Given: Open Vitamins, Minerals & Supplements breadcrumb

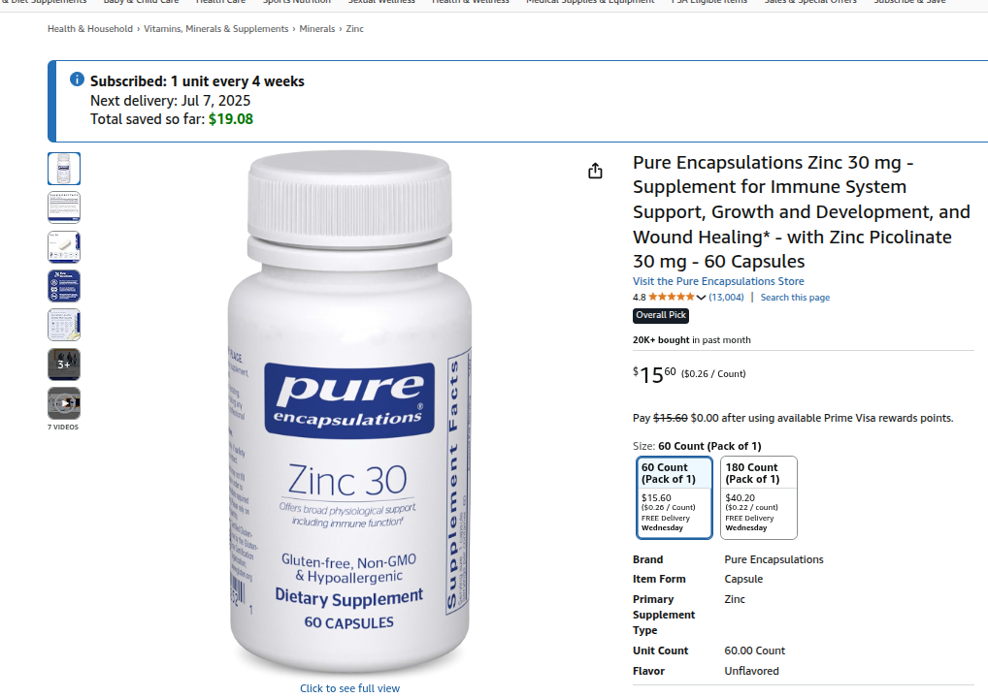Looking at the screenshot, I should tap(216, 29).
